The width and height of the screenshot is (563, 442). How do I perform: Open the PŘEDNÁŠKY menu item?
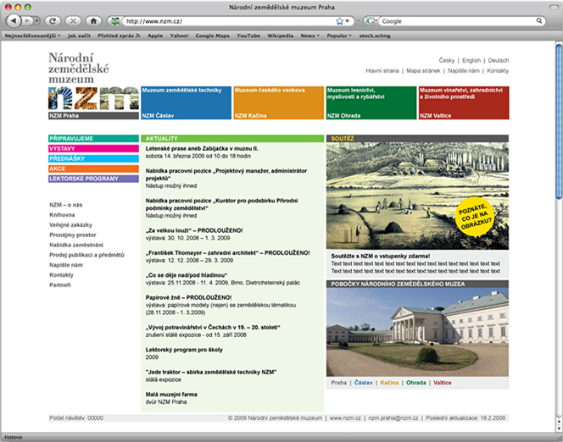click(x=93, y=158)
